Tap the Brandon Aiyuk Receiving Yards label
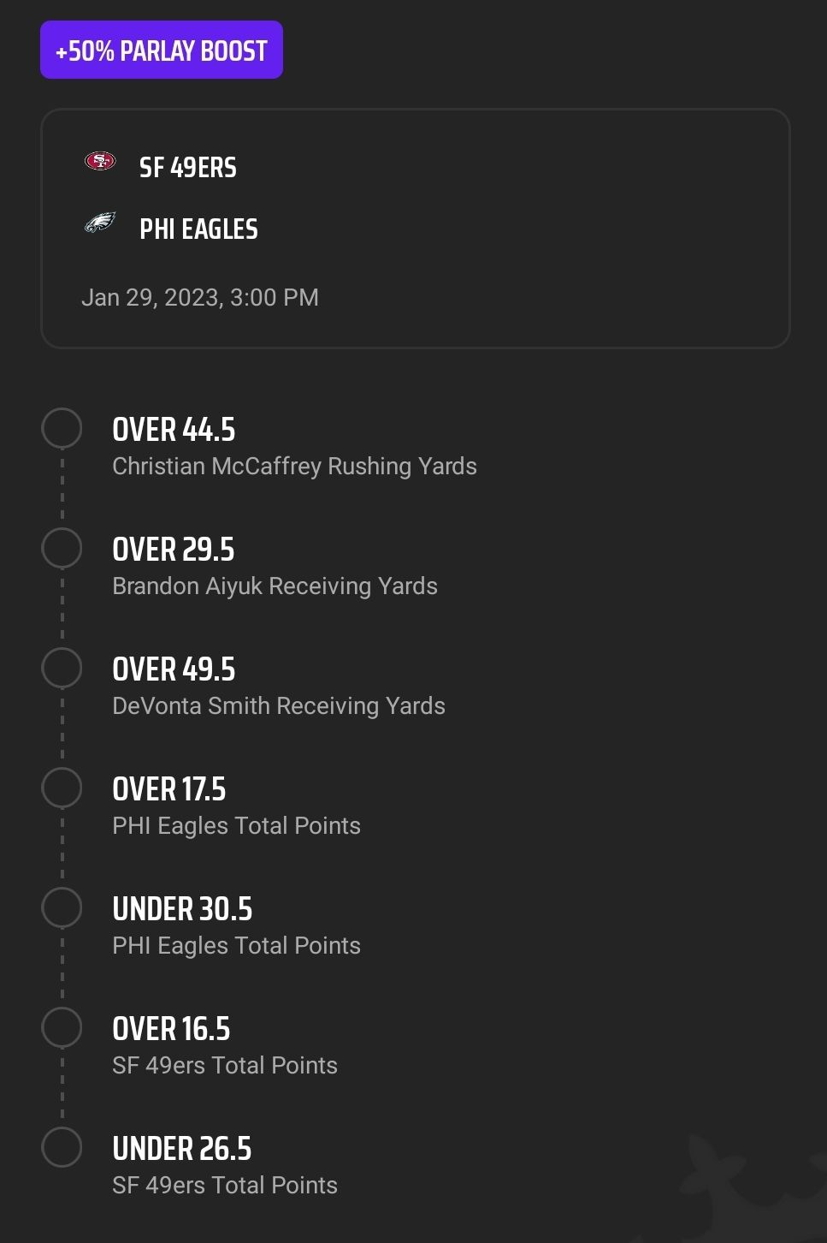The height and width of the screenshot is (1243, 827). pyautogui.click(x=275, y=586)
